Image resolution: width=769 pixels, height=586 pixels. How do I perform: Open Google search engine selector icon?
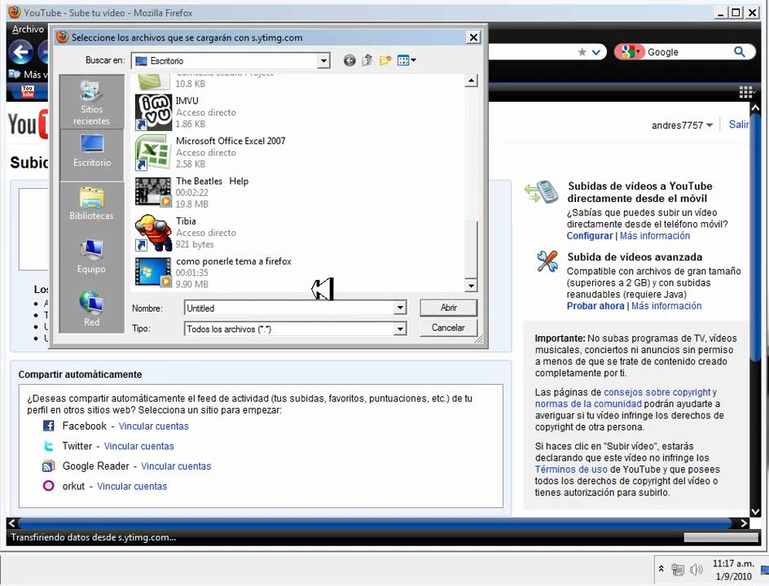(629, 52)
